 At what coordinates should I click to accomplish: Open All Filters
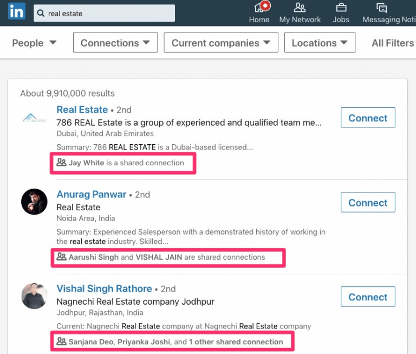coord(393,43)
